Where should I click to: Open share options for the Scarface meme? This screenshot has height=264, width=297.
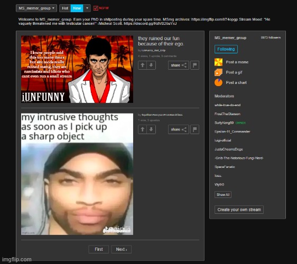tap(179, 65)
